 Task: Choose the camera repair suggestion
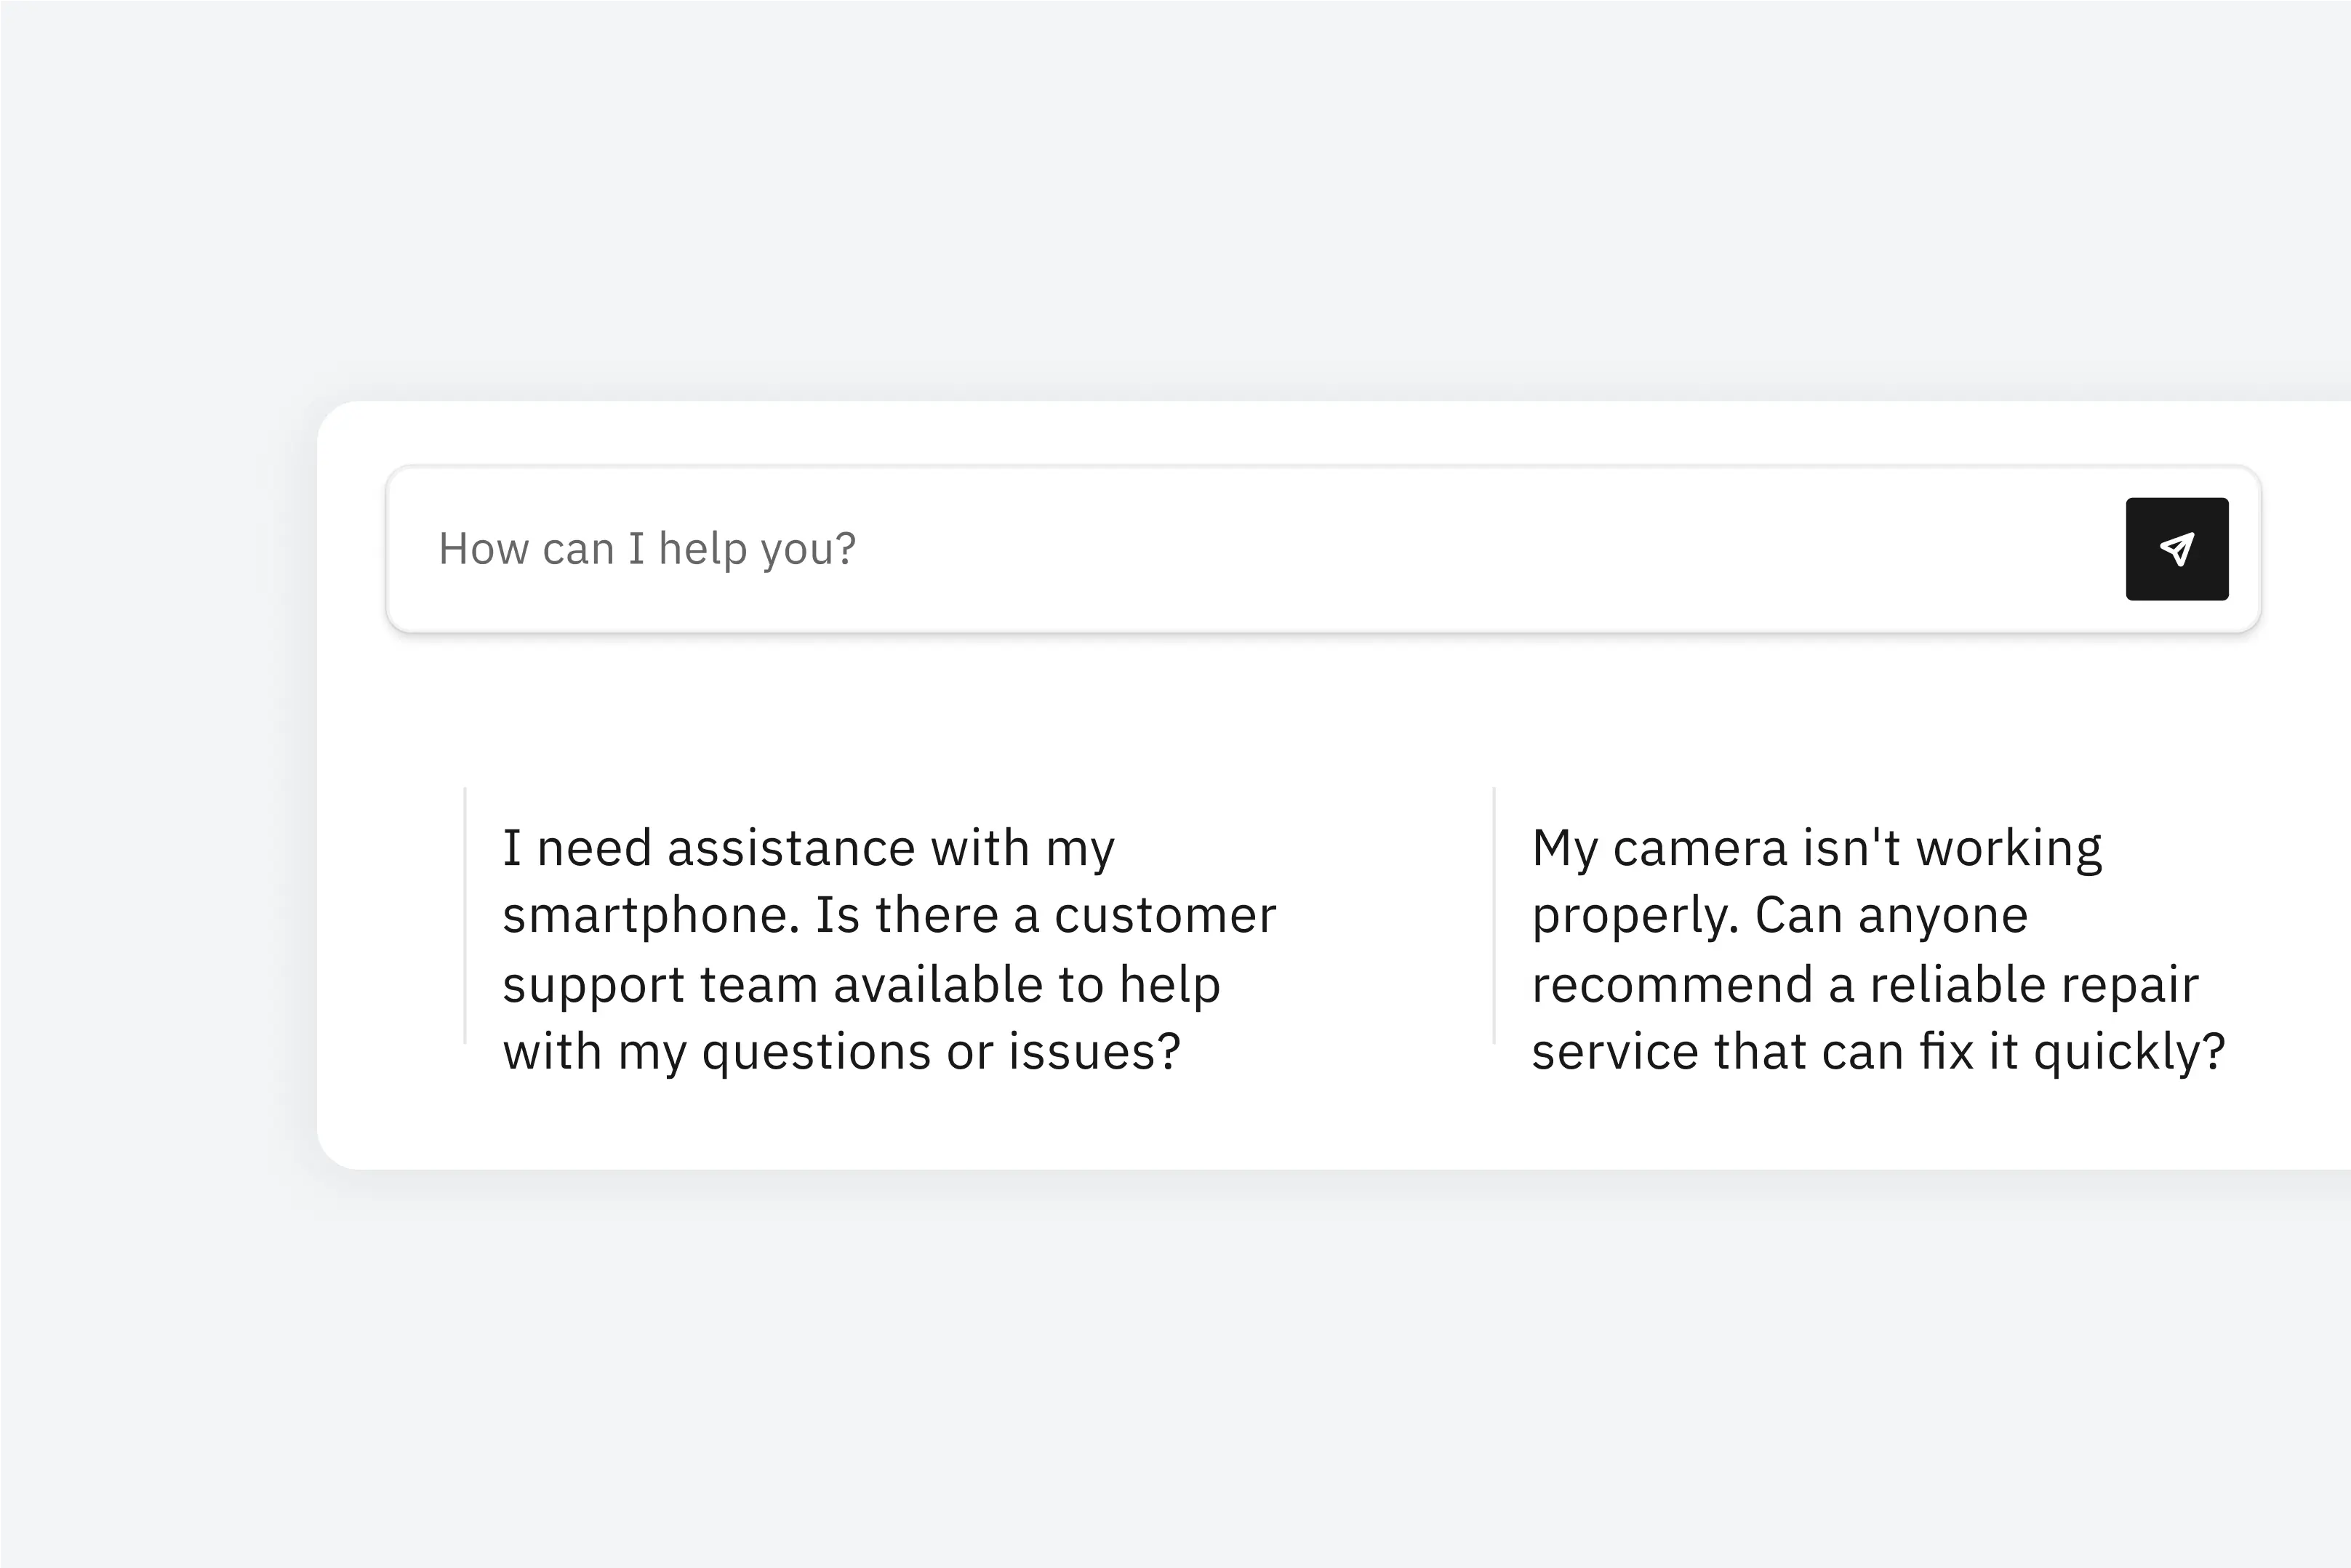(1877, 948)
